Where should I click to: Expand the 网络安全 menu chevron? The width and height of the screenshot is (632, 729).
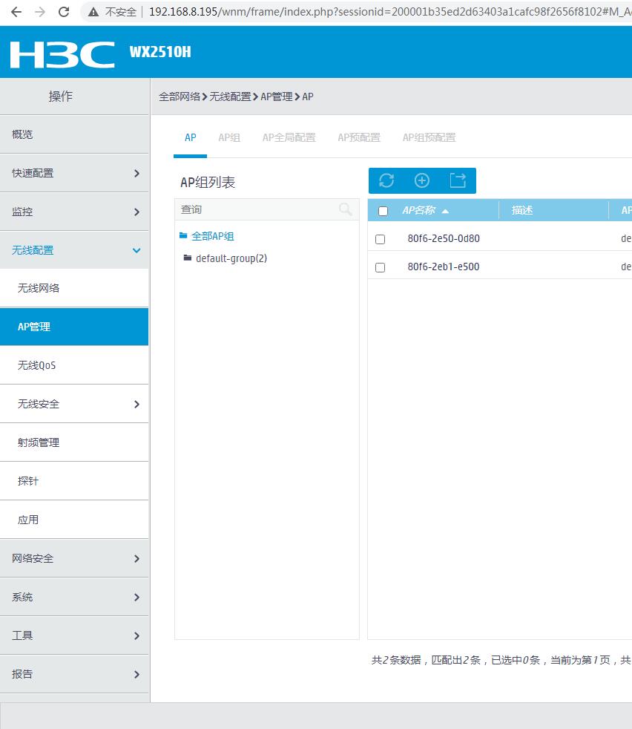click(x=136, y=559)
